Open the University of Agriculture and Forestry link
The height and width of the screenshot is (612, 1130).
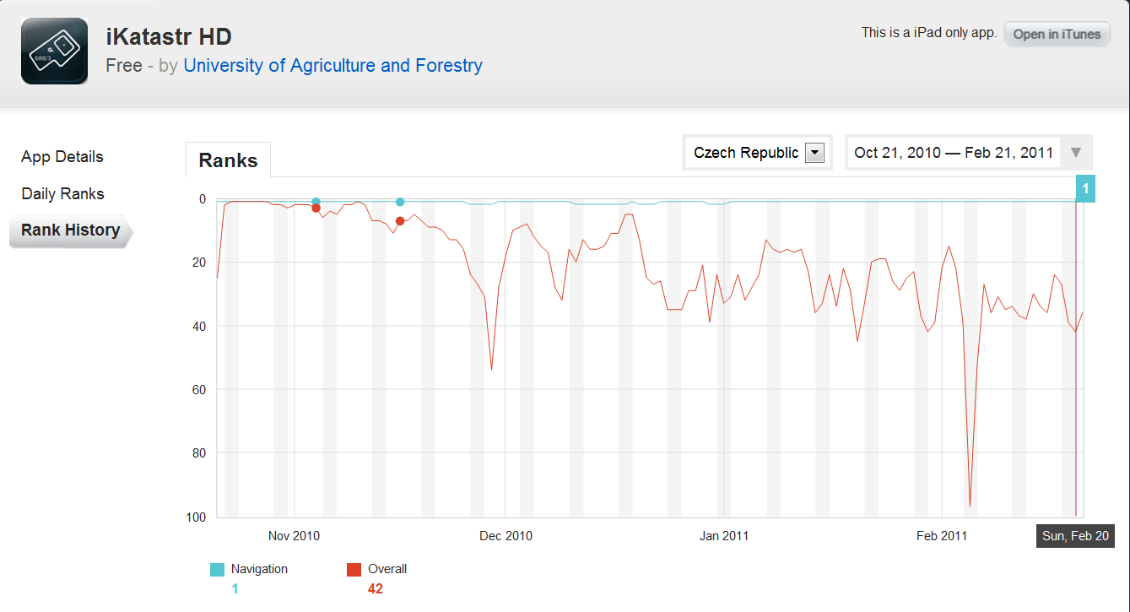click(x=333, y=65)
